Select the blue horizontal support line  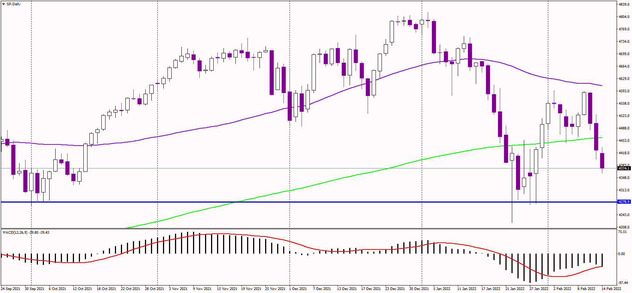click(309, 202)
